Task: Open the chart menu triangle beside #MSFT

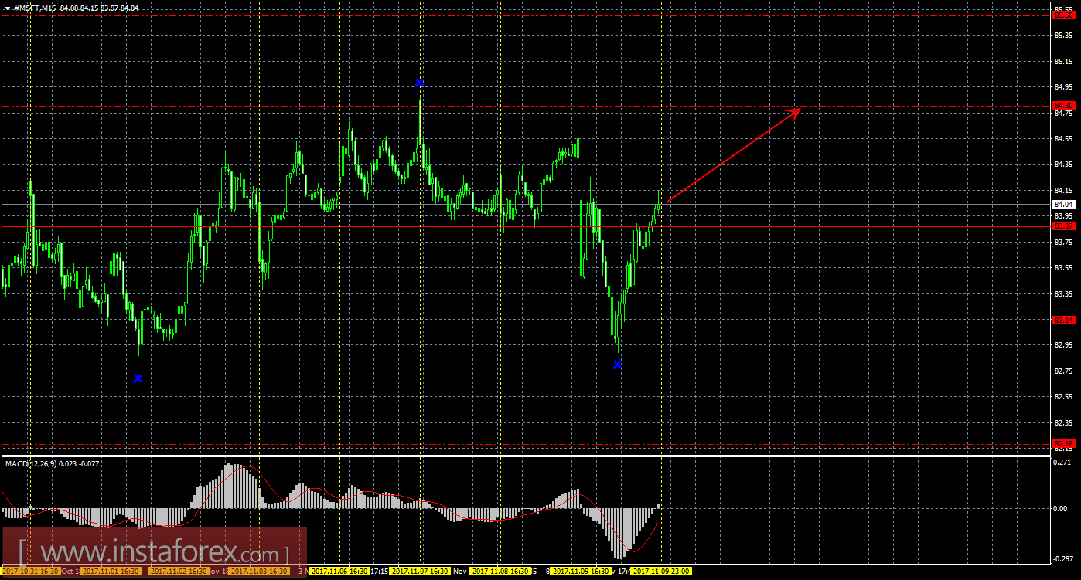Action: click(8, 8)
